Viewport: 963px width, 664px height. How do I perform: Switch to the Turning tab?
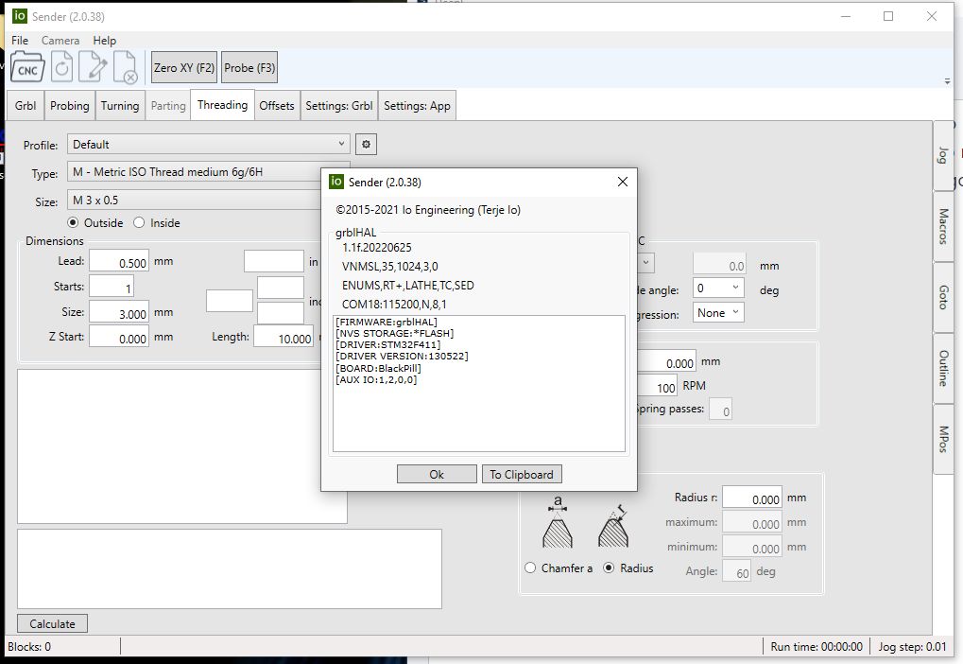coord(120,106)
